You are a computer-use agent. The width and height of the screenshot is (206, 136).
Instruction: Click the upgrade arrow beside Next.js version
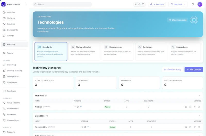click(x=81, y=107)
